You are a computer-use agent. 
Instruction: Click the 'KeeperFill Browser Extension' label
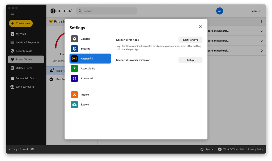[133, 60]
